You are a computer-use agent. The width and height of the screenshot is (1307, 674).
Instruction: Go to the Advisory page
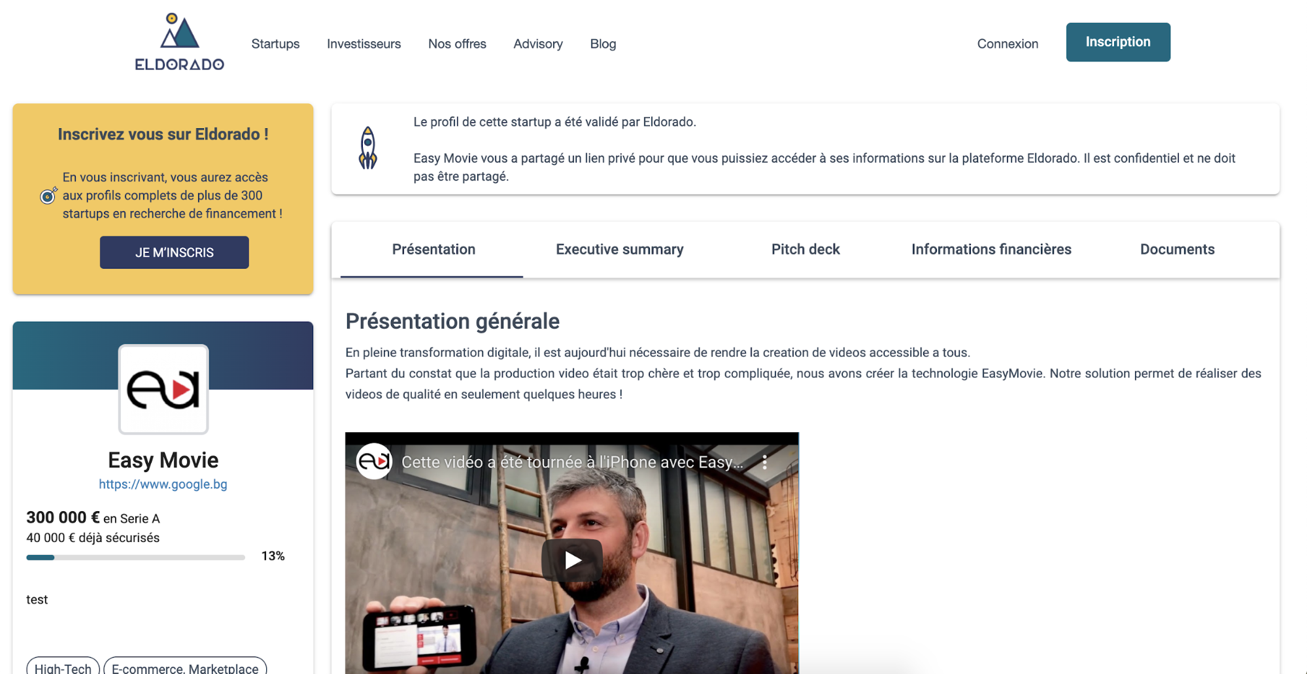pyautogui.click(x=538, y=44)
